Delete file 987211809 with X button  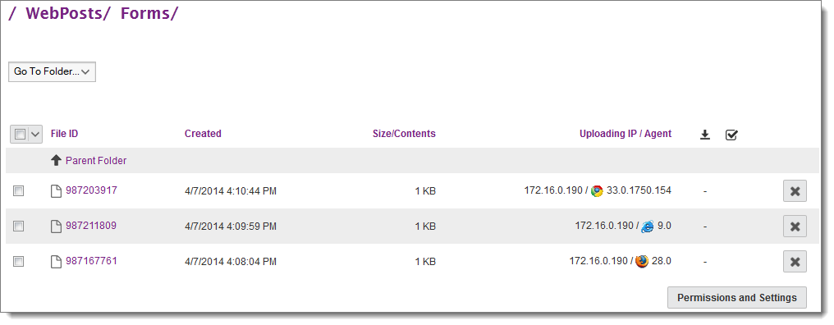point(795,226)
